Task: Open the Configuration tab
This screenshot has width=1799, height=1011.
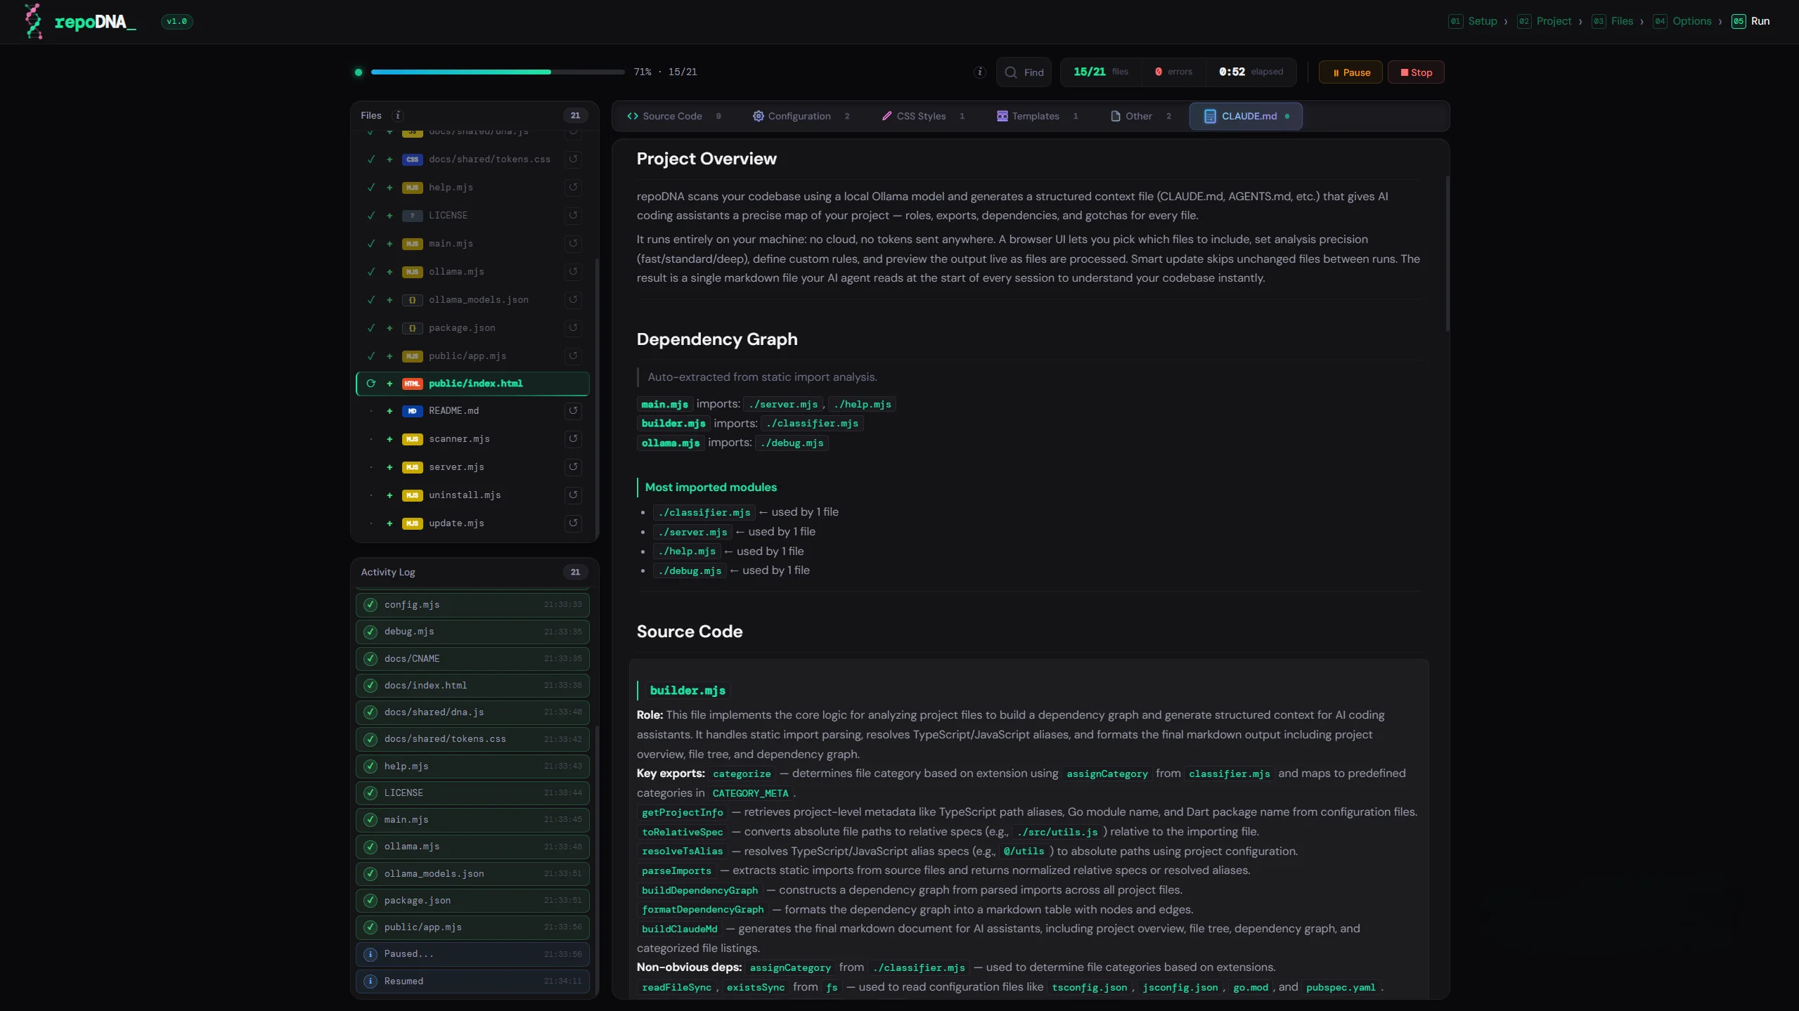Action: coord(801,116)
